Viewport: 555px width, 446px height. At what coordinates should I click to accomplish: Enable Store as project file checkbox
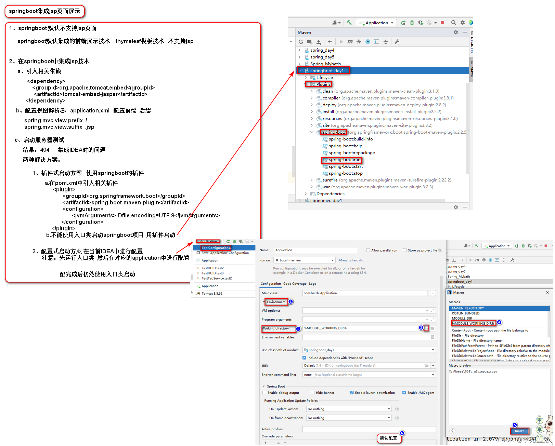[405, 250]
